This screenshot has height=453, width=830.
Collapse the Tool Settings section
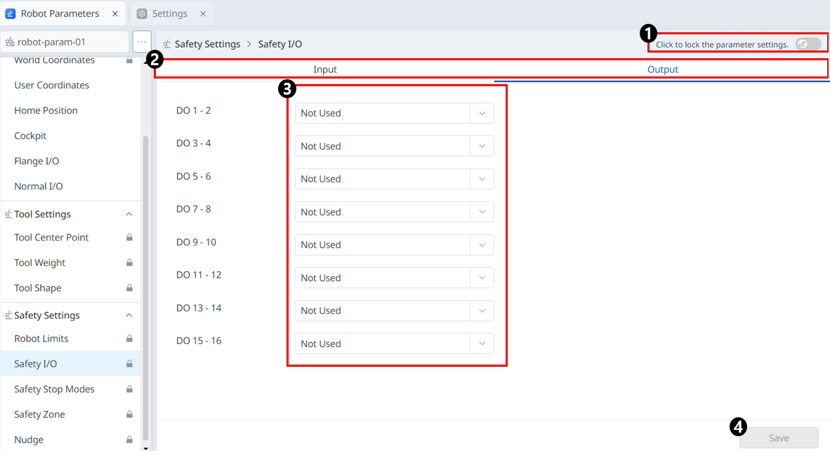click(129, 215)
